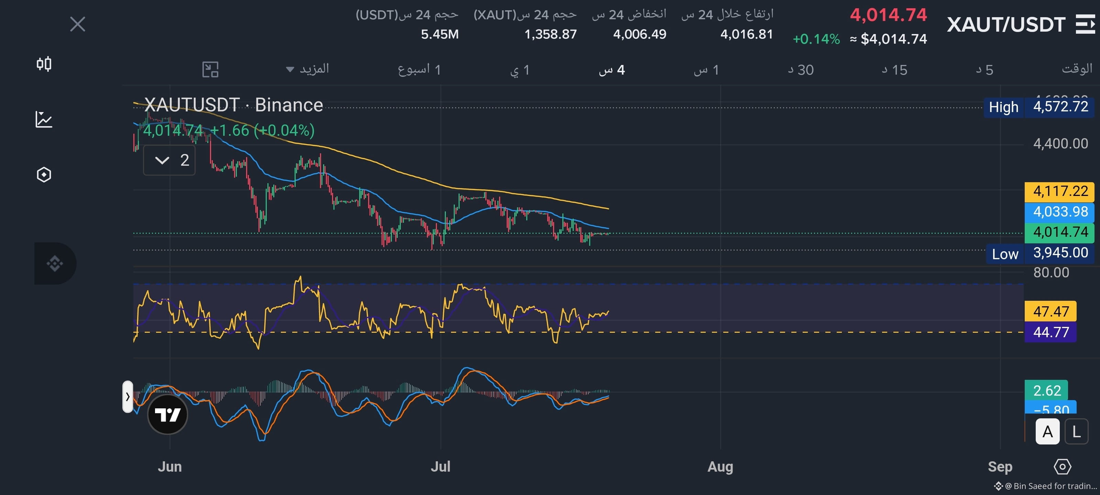Click the Aug time axis label
This screenshot has width=1100, height=495.
click(720, 466)
